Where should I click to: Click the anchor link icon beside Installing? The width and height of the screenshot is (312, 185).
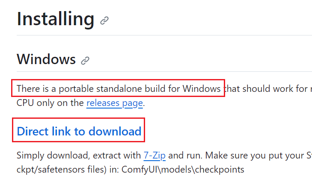click(104, 20)
